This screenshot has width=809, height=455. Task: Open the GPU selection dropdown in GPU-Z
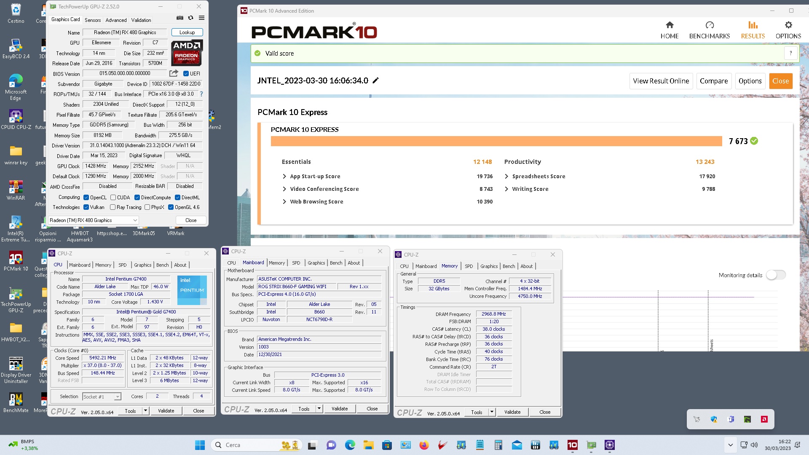93,220
